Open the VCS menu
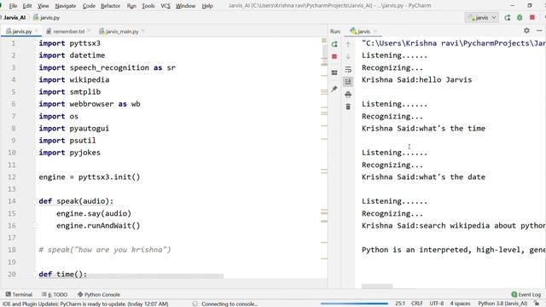The width and height of the screenshot is (546, 307). [166, 6]
